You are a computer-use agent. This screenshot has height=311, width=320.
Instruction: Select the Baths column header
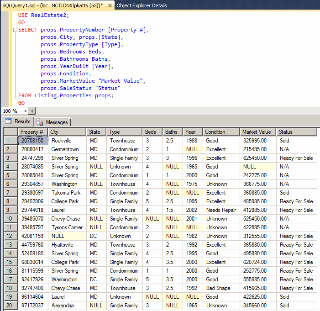[173, 132]
